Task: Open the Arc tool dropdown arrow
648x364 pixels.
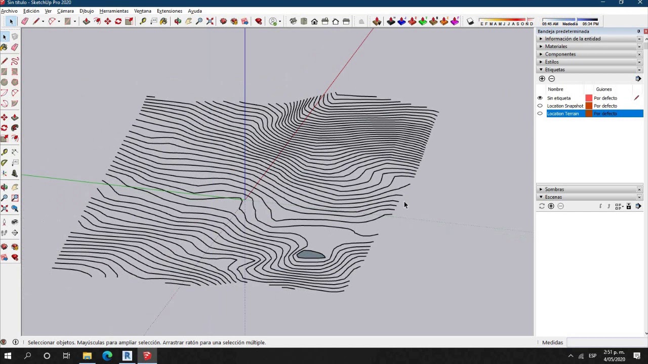Action: [59, 21]
